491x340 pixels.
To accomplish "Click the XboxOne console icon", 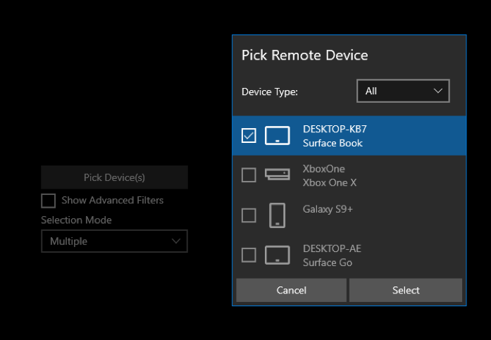I will [x=277, y=174].
